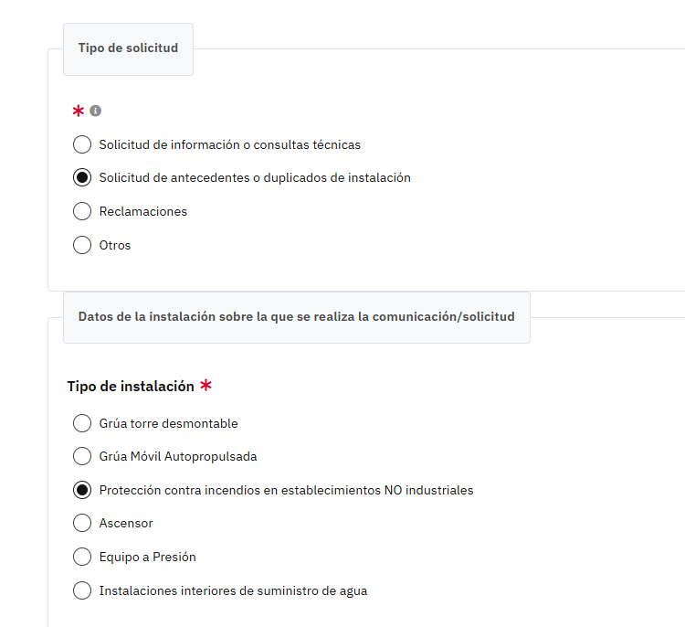Image resolution: width=685 pixels, height=627 pixels.
Task: Select 'Solicitud de información o consultas técnicas' radio
Action: pos(82,144)
